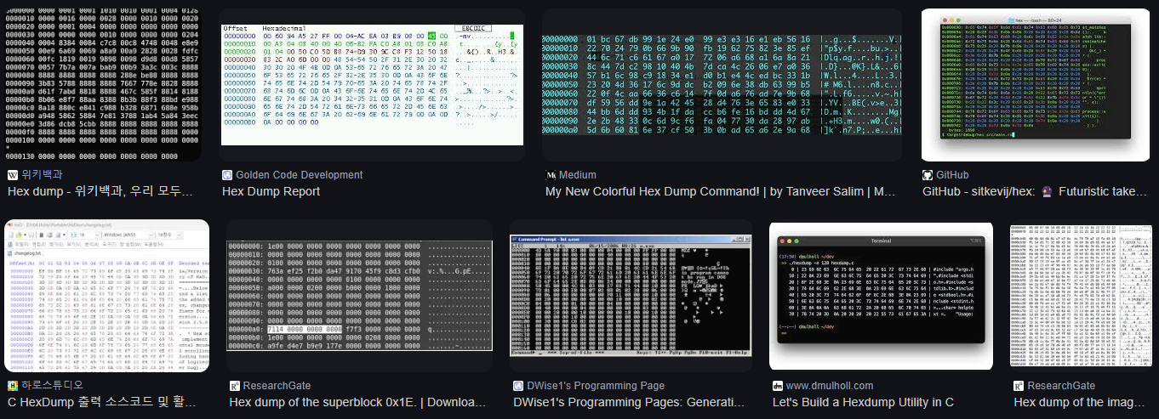Open the superblock 0x1E hex dump thumbnail
Image resolution: width=1159 pixels, height=419 pixels.
pos(360,296)
